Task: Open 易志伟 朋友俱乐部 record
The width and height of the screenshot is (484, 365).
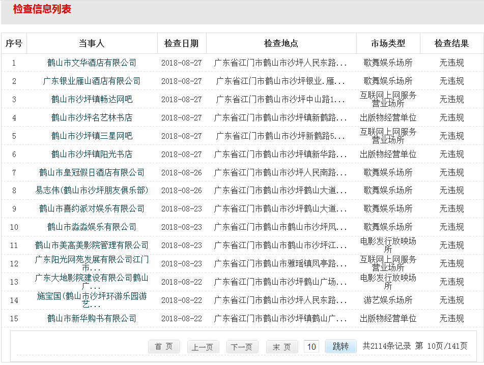Action: point(92,191)
